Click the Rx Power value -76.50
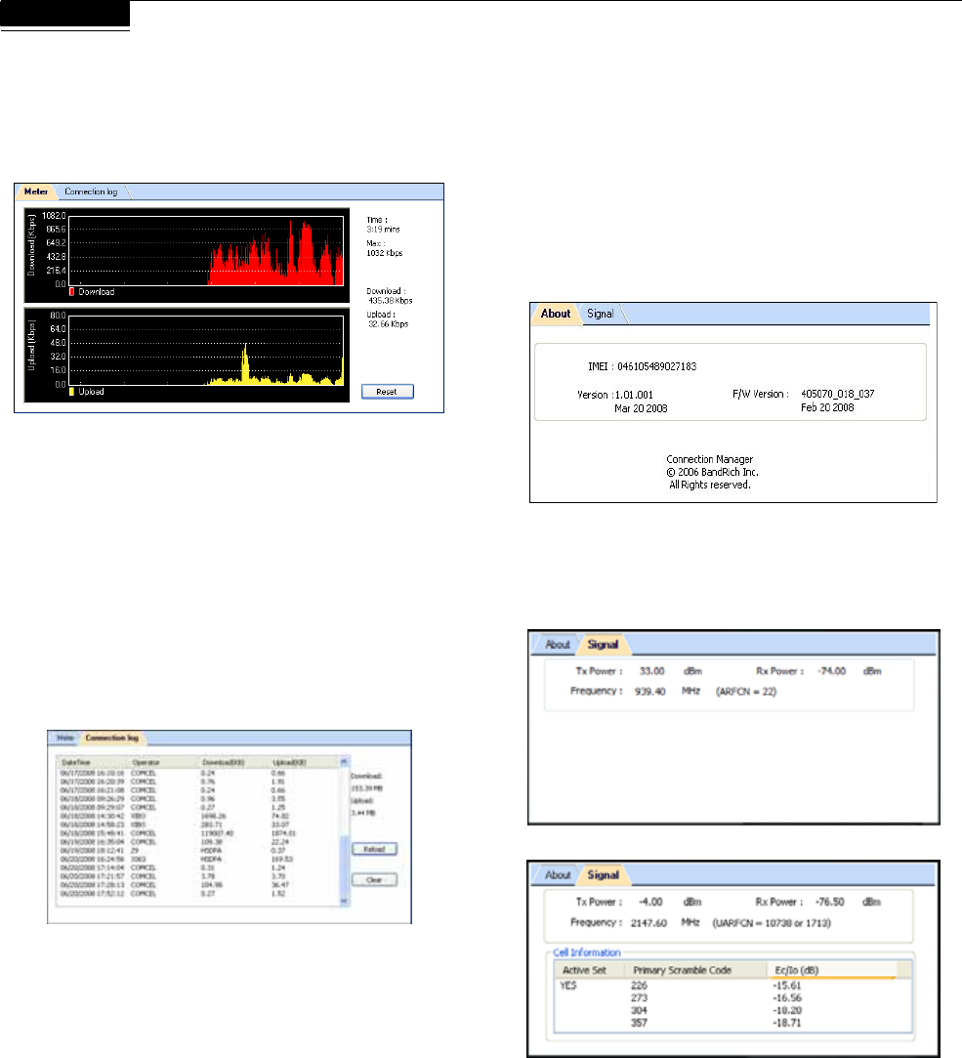Image resolution: width=962 pixels, height=1058 pixels. click(830, 902)
